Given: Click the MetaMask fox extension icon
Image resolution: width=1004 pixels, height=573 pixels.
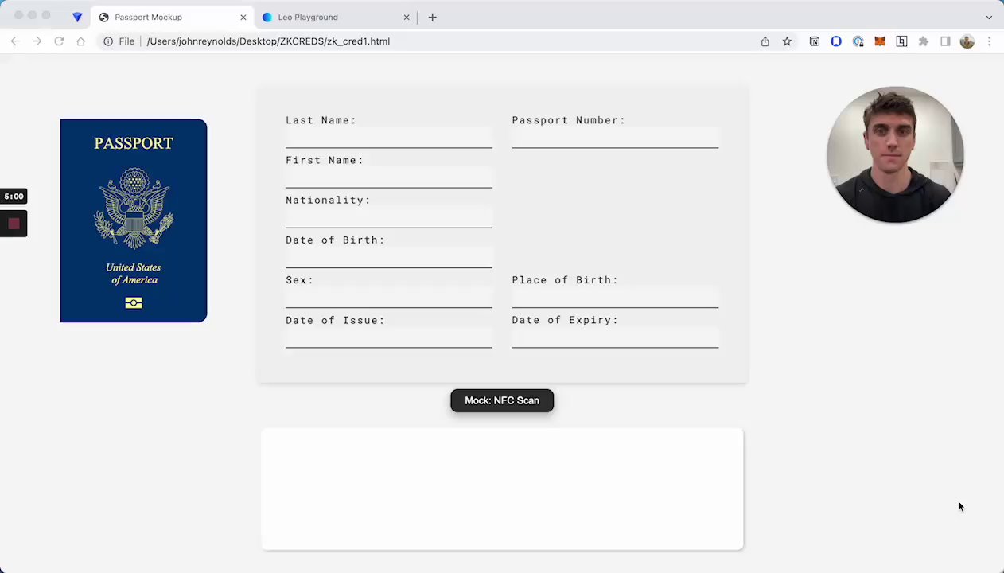Looking at the screenshot, I should [880, 41].
